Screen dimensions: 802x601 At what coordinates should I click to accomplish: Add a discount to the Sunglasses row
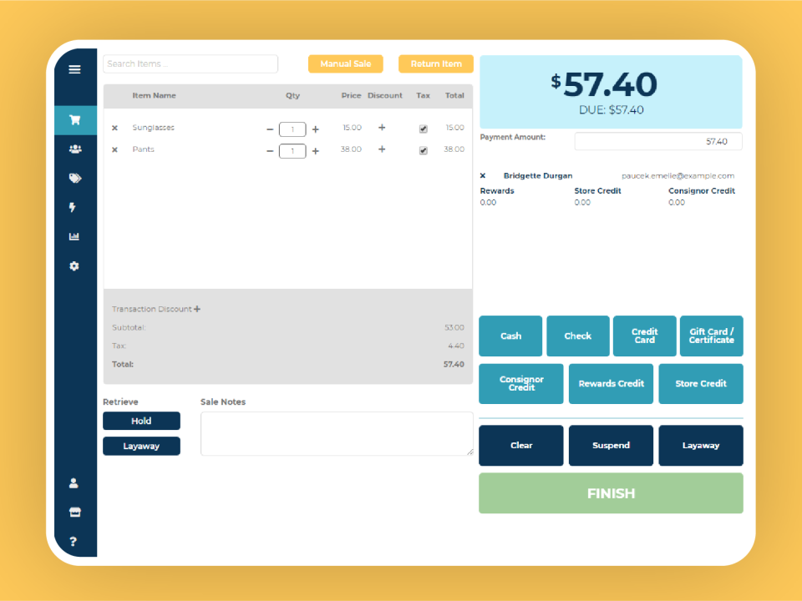(382, 127)
